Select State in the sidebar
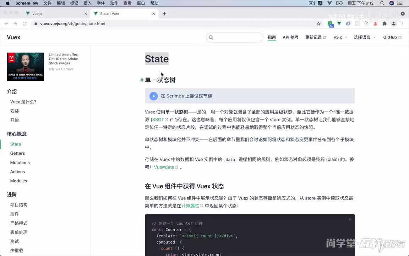The height and width of the screenshot is (256, 409). (16, 144)
